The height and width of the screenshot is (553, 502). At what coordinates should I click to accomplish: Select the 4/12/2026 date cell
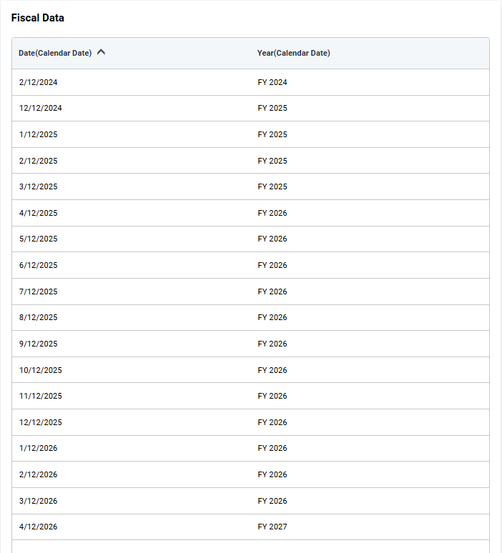pos(39,527)
